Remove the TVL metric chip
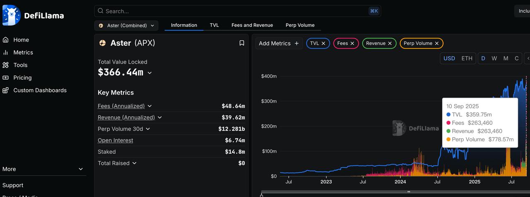Image resolution: width=530 pixels, height=197 pixels. (x=323, y=43)
